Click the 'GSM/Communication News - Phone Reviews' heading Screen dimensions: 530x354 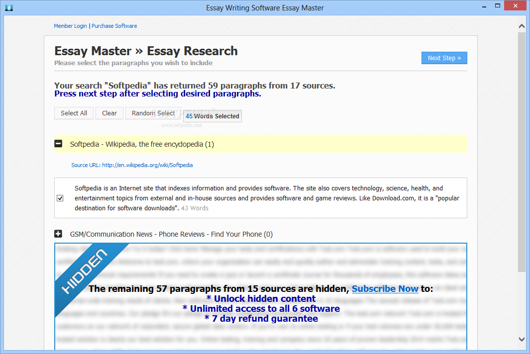coord(171,234)
